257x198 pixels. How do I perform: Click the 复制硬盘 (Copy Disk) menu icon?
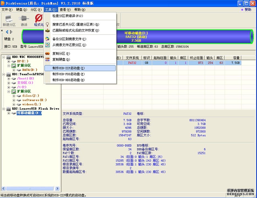pos(48,59)
